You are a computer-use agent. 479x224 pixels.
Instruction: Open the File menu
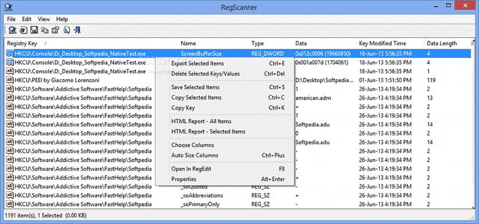tap(11, 19)
